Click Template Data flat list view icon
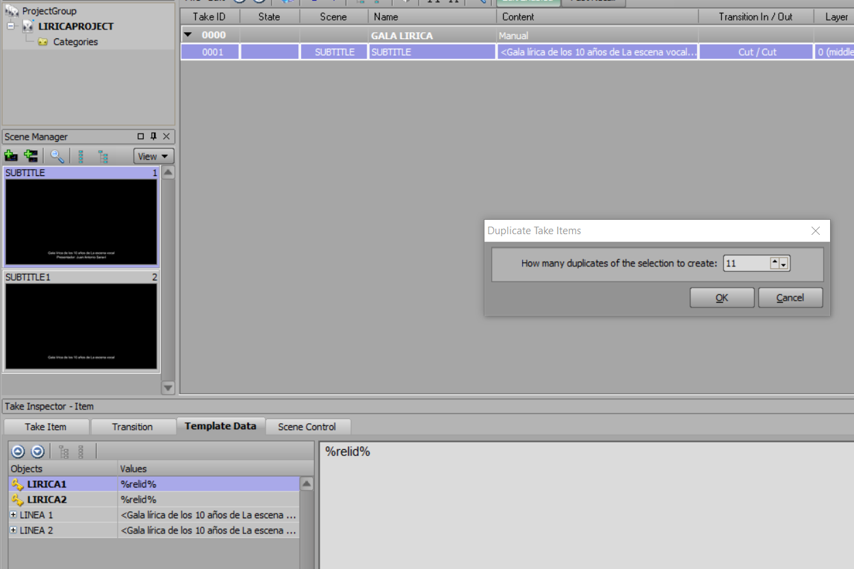This screenshot has width=854, height=569. click(x=81, y=451)
